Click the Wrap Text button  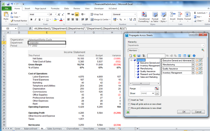tap(96, 14)
